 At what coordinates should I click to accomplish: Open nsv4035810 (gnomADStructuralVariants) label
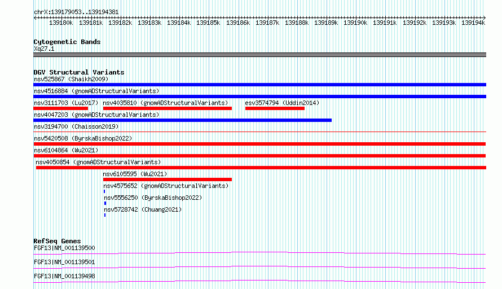165,103
